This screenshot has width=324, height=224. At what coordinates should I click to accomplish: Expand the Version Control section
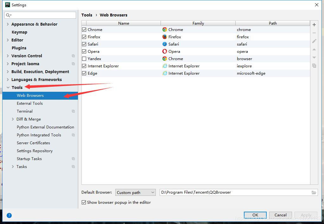pos(8,56)
